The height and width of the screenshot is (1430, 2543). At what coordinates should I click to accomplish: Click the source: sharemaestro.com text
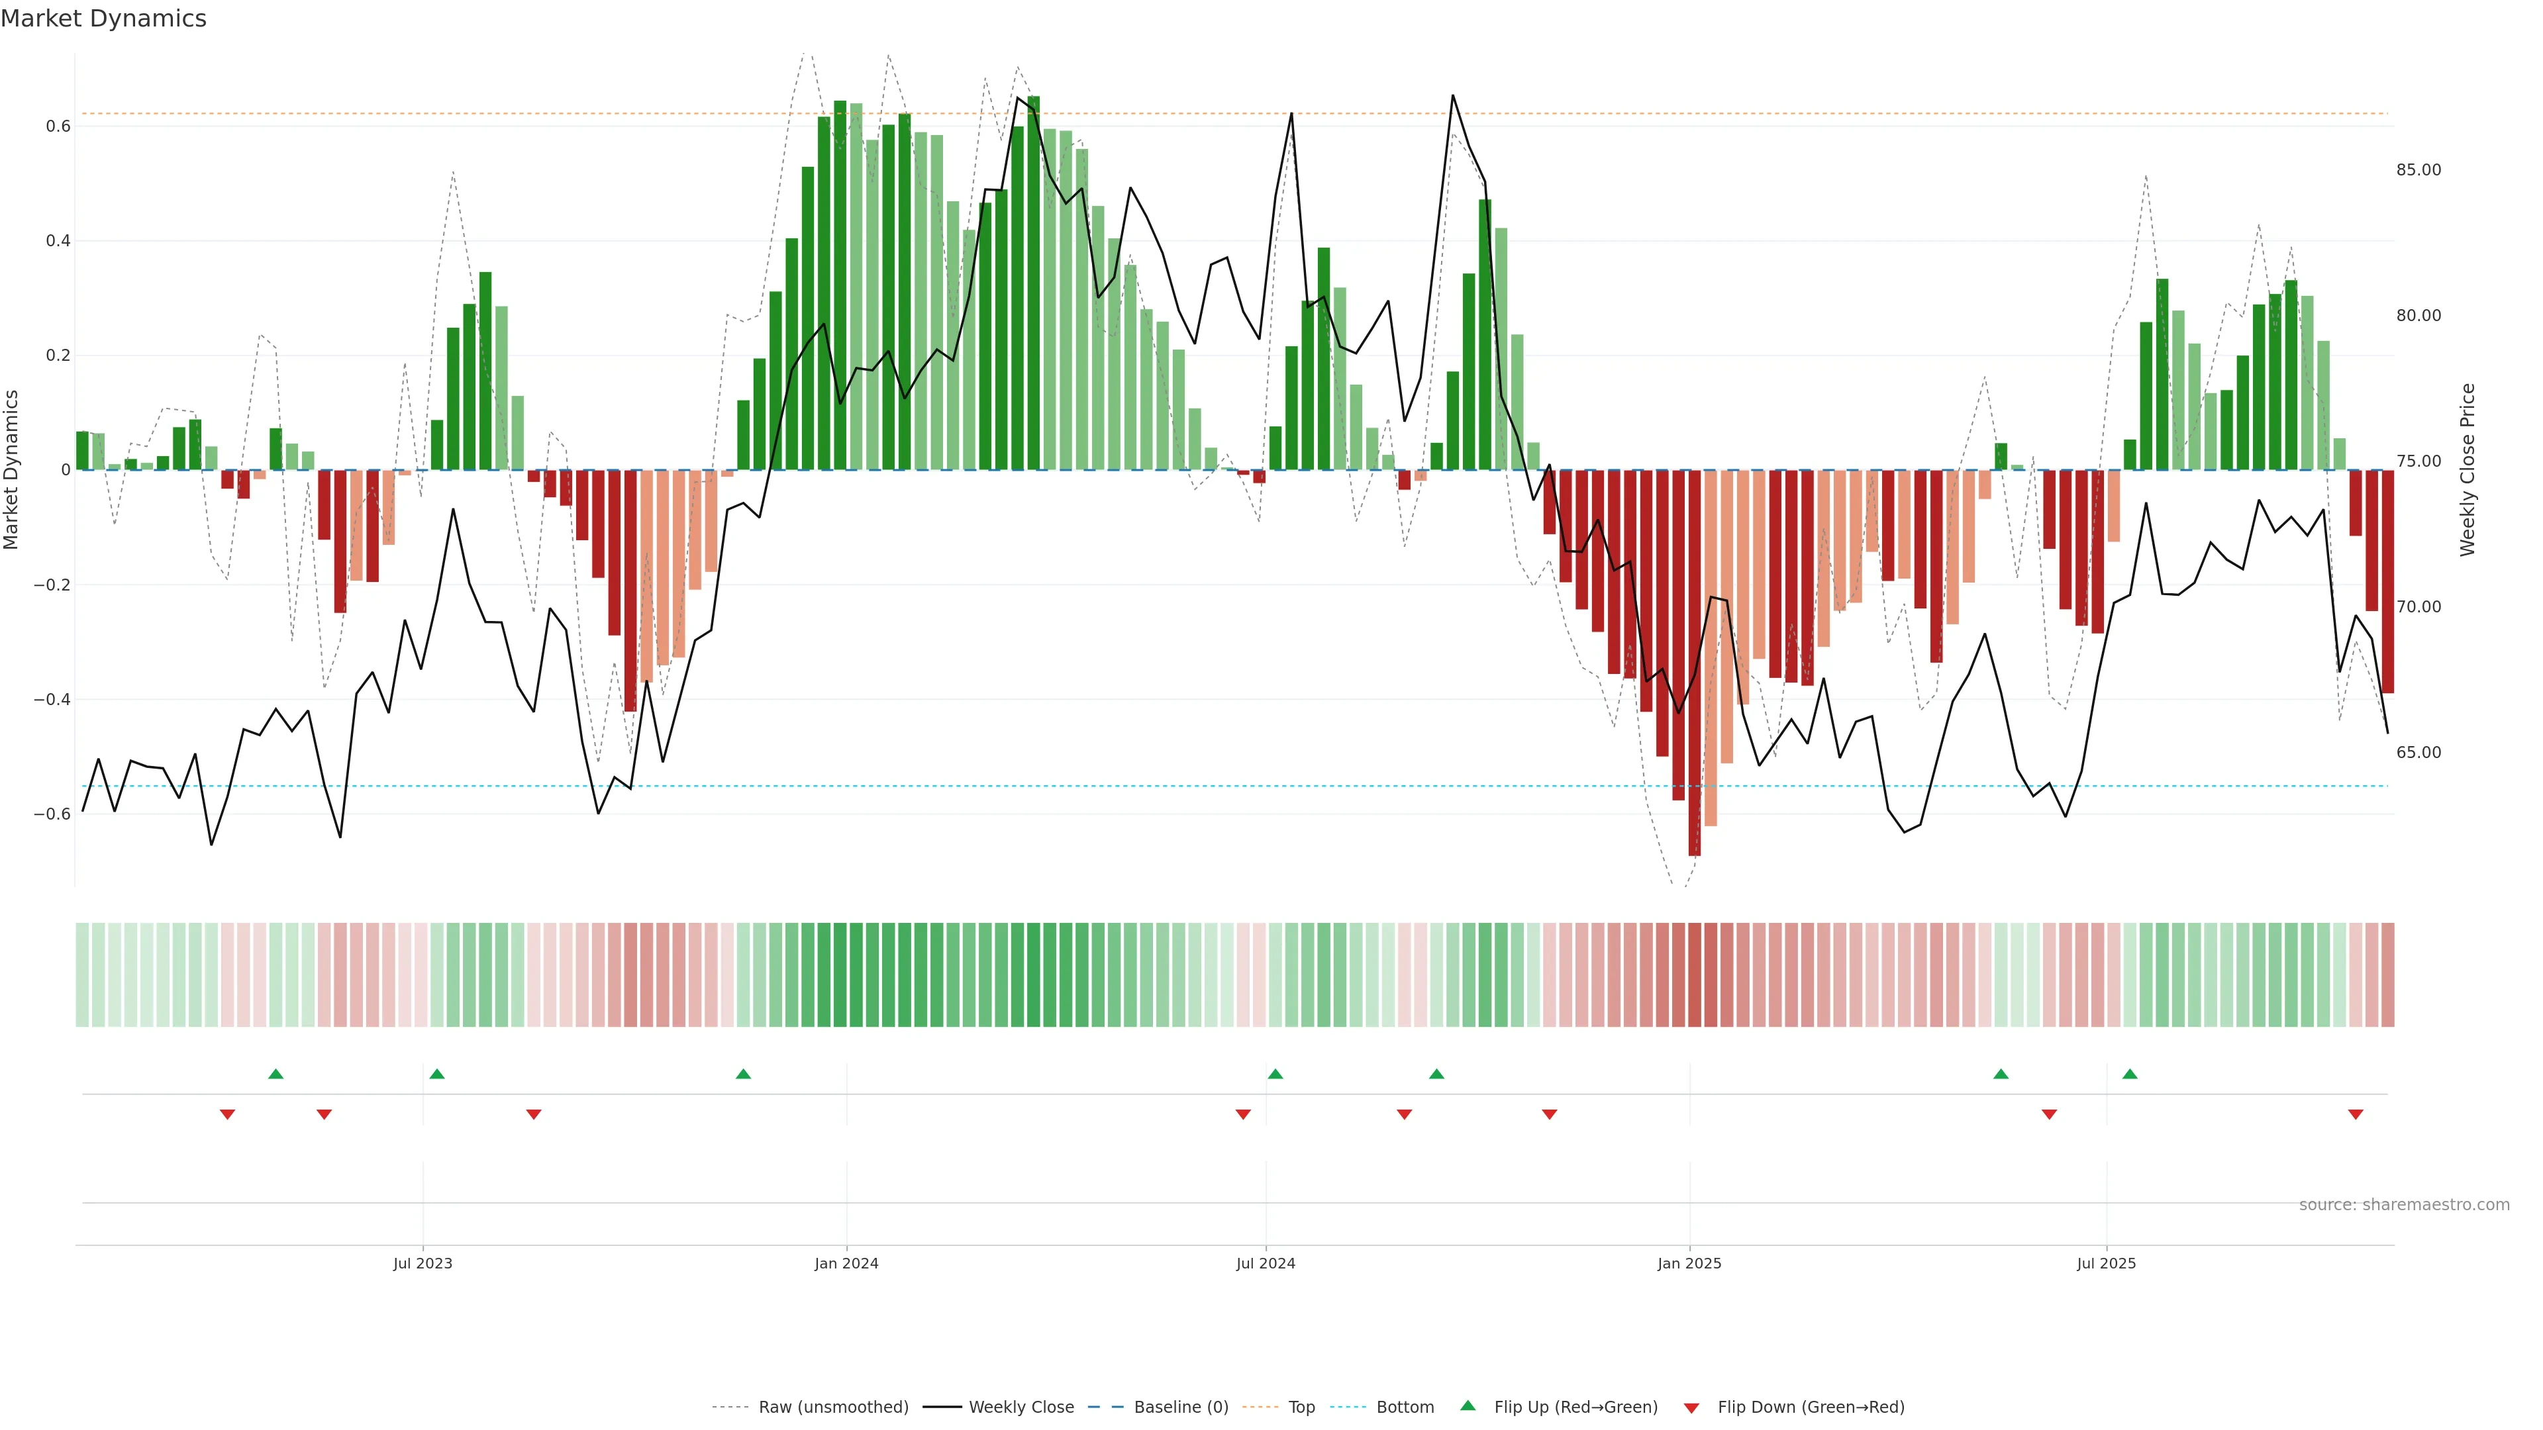pyautogui.click(x=2404, y=1205)
